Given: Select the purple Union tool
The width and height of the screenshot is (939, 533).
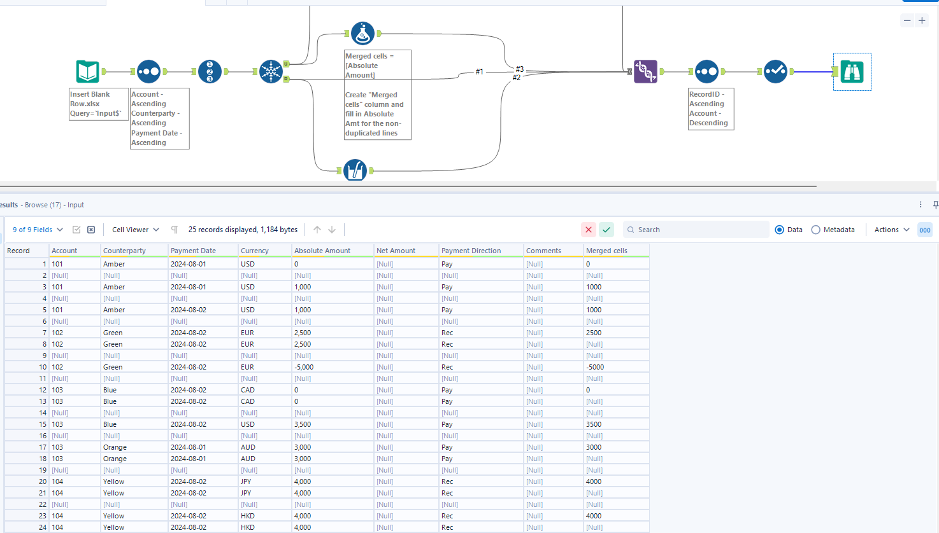Looking at the screenshot, I should point(645,72).
